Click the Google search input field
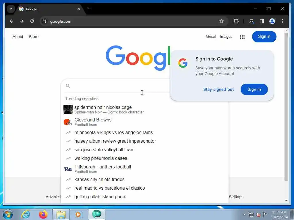 click(120, 86)
